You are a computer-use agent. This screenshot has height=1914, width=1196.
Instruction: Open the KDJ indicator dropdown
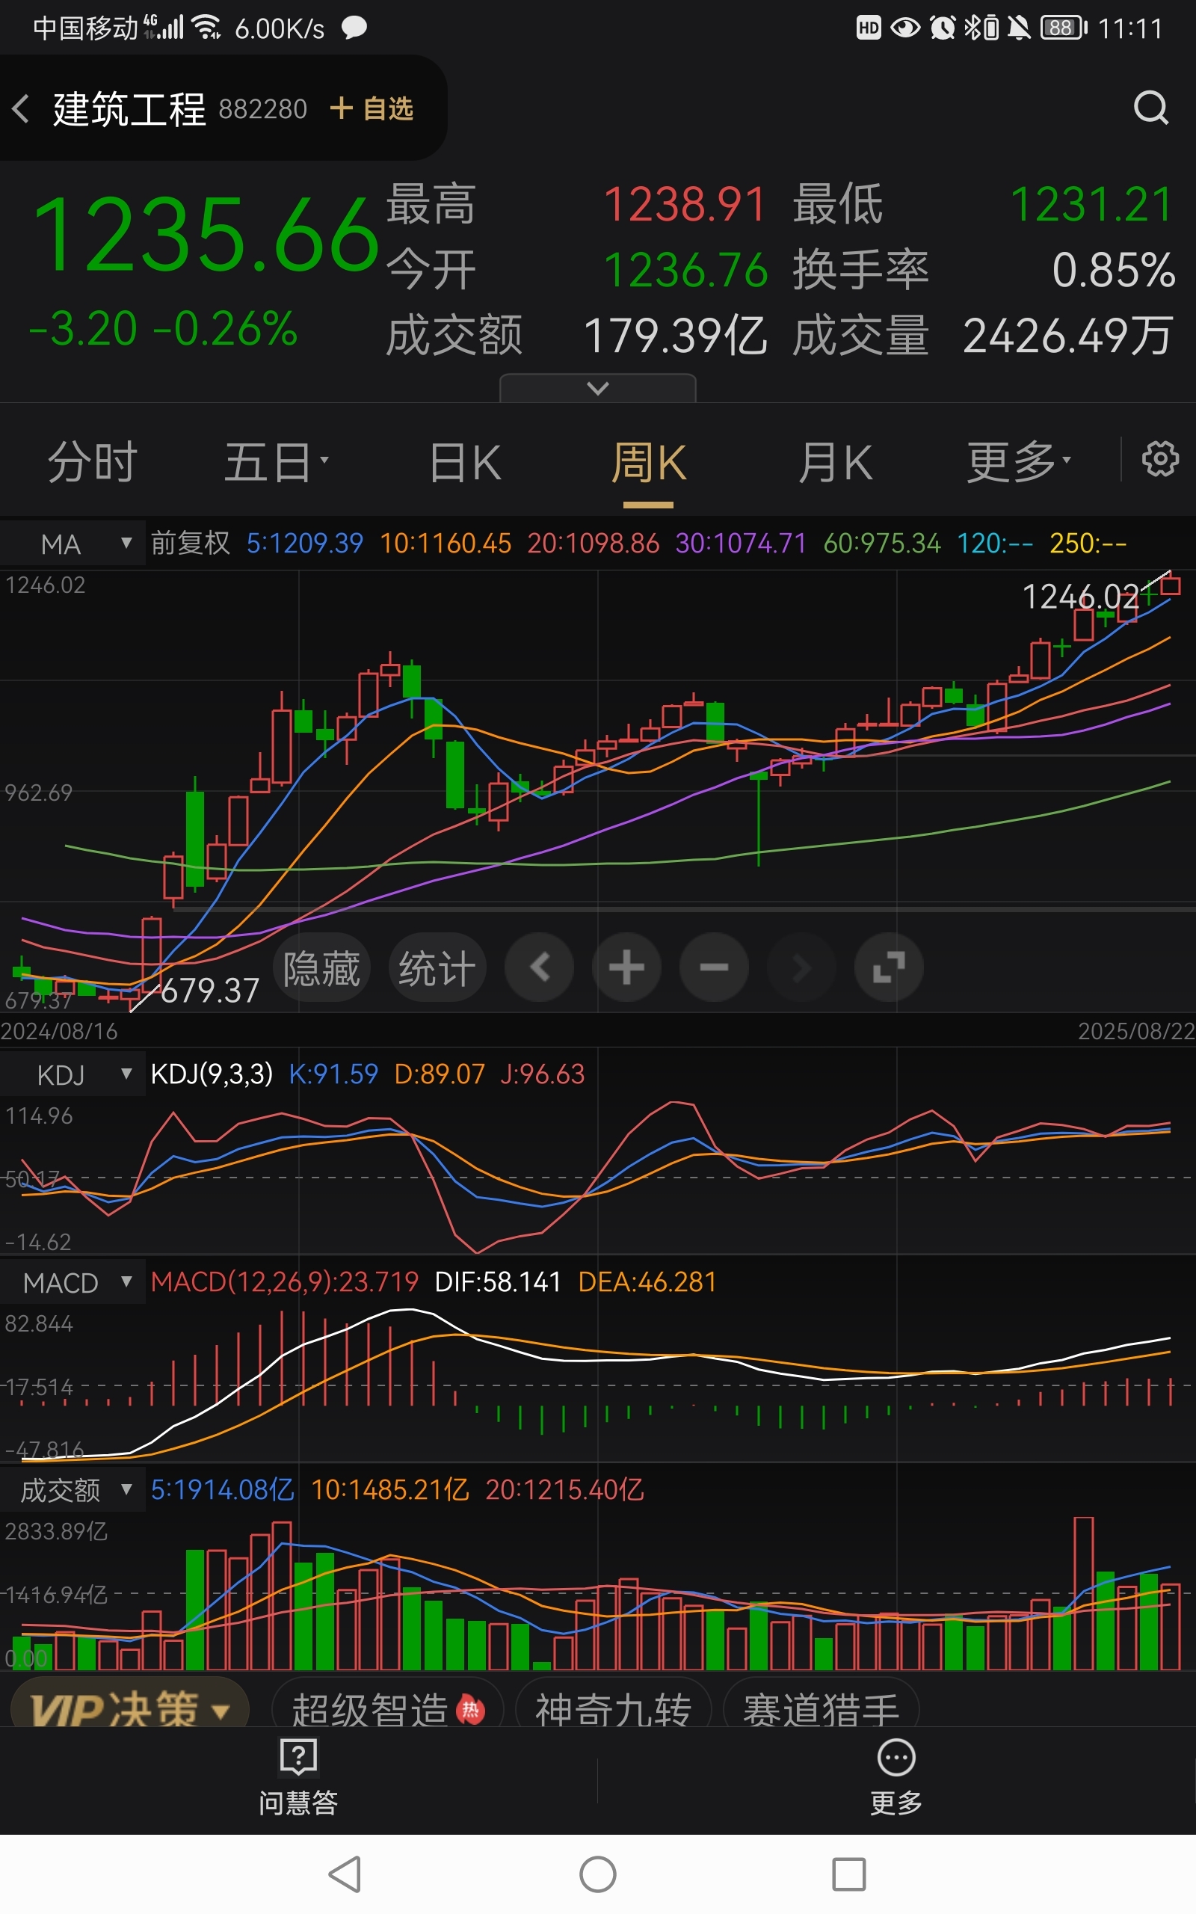pyautogui.click(x=73, y=1074)
